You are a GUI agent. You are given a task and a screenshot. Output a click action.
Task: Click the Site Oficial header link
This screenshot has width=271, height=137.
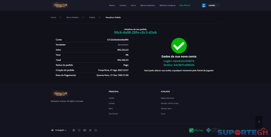185,5
